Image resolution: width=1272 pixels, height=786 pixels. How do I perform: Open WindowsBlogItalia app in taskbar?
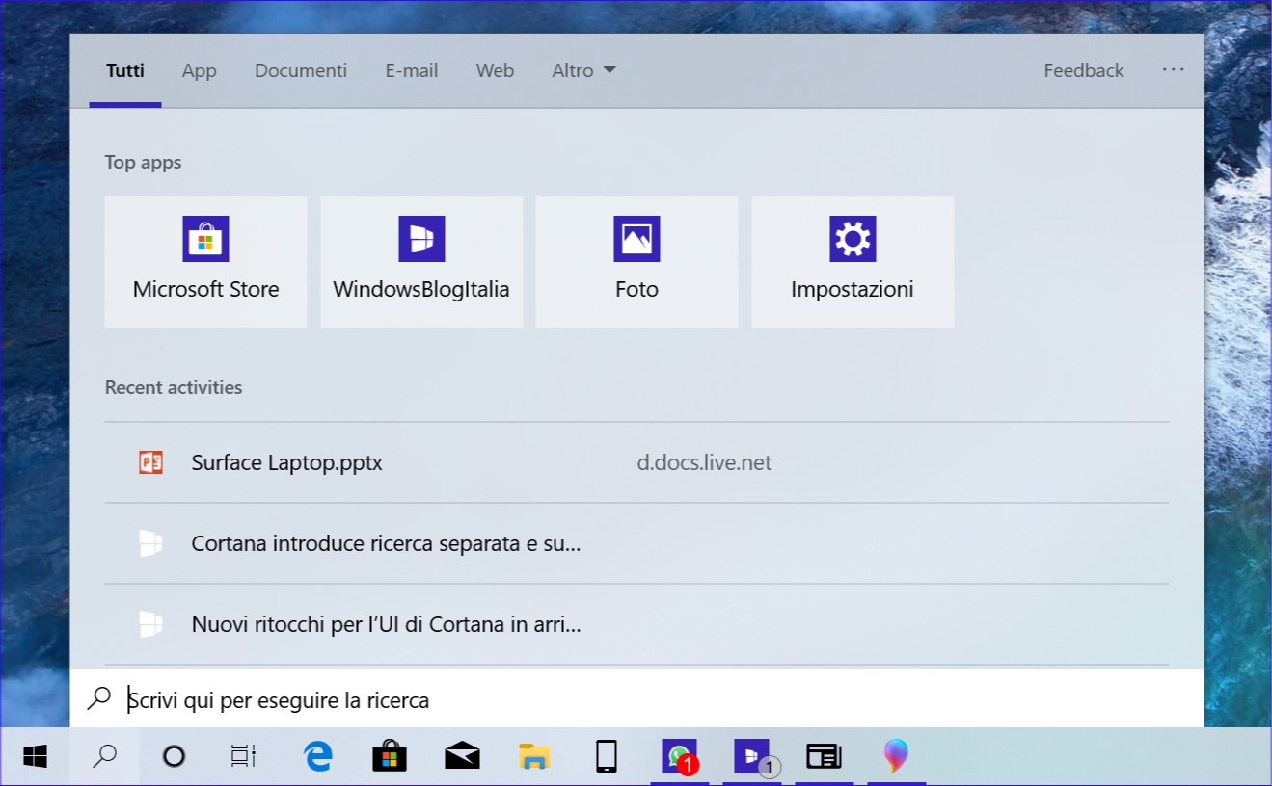[x=752, y=756]
